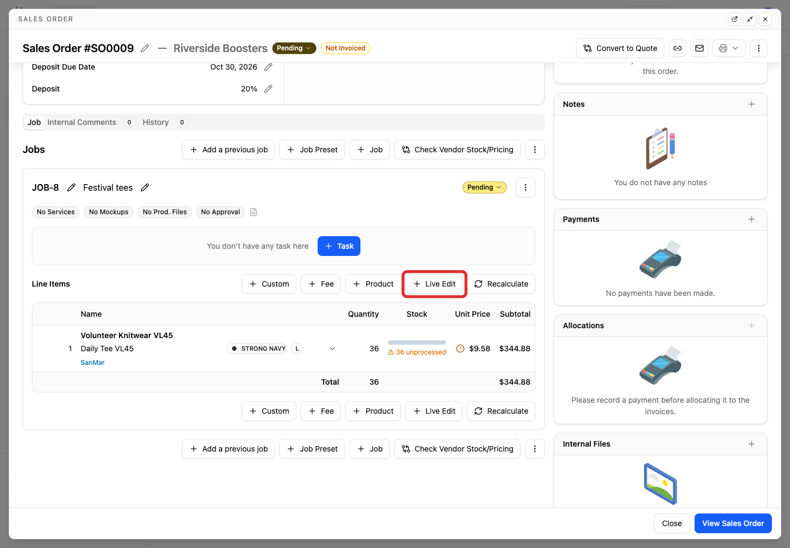Click bottom Add a previous job button
Screen dimensions: 790x548
(229, 449)
